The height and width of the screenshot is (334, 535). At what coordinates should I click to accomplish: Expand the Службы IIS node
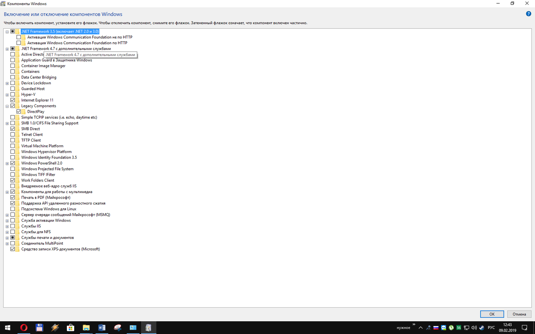(x=7, y=226)
